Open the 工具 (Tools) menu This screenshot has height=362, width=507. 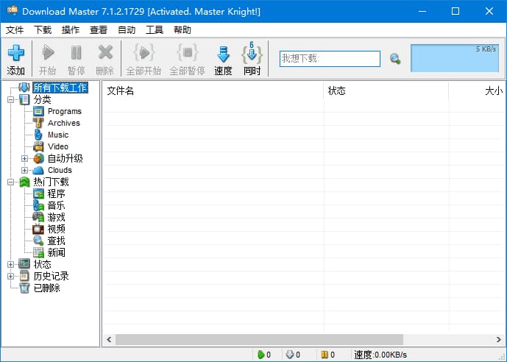click(155, 30)
